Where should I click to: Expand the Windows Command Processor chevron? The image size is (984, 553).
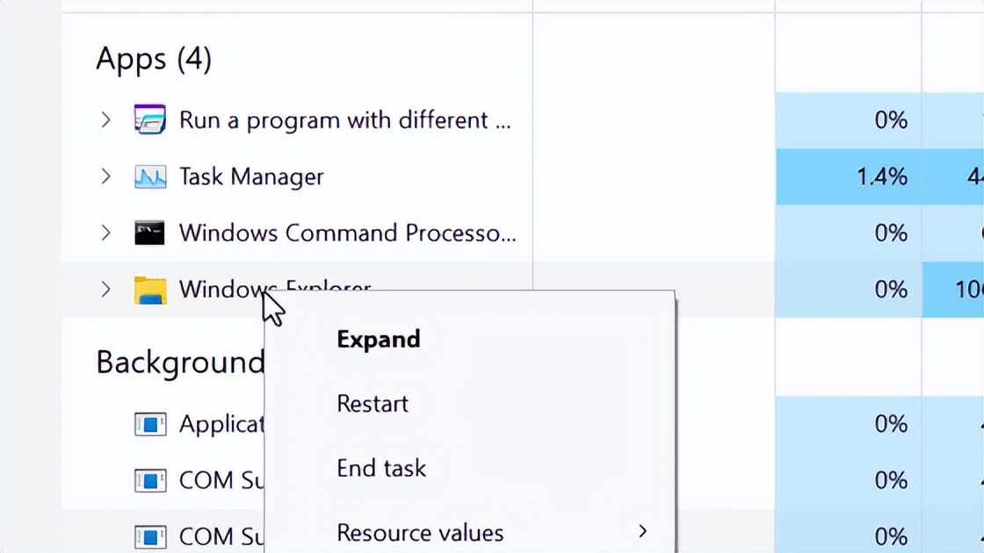pyautogui.click(x=106, y=233)
